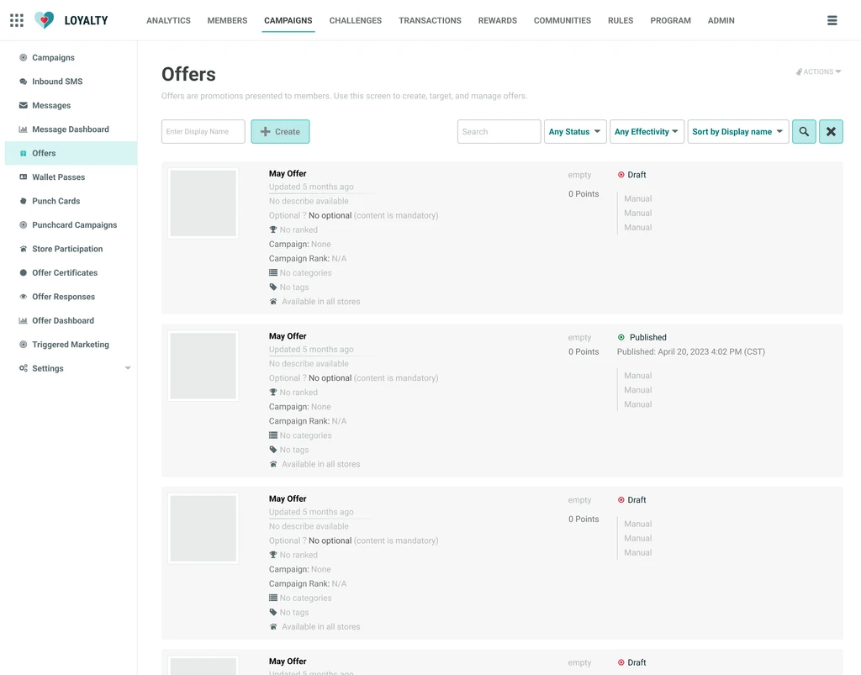Open the app launcher grid icon
The width and height of the screenshot is (861, 675).
[17, 20]
